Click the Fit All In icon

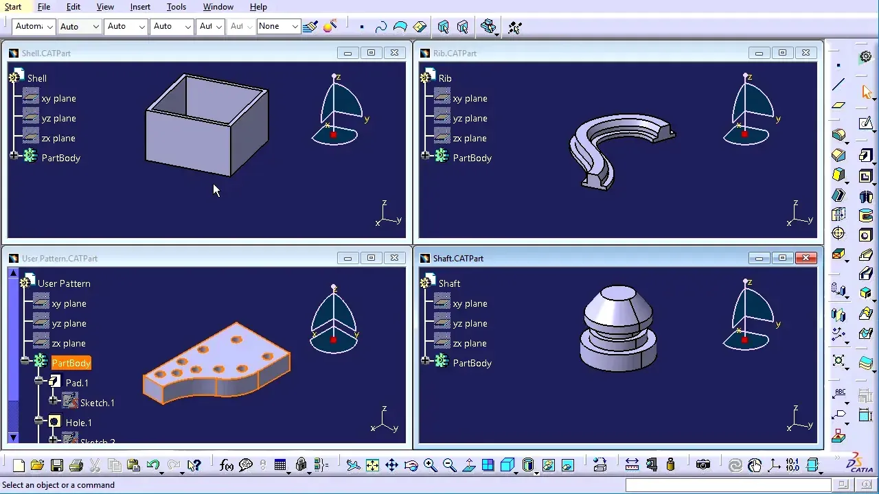click(372, 465)
